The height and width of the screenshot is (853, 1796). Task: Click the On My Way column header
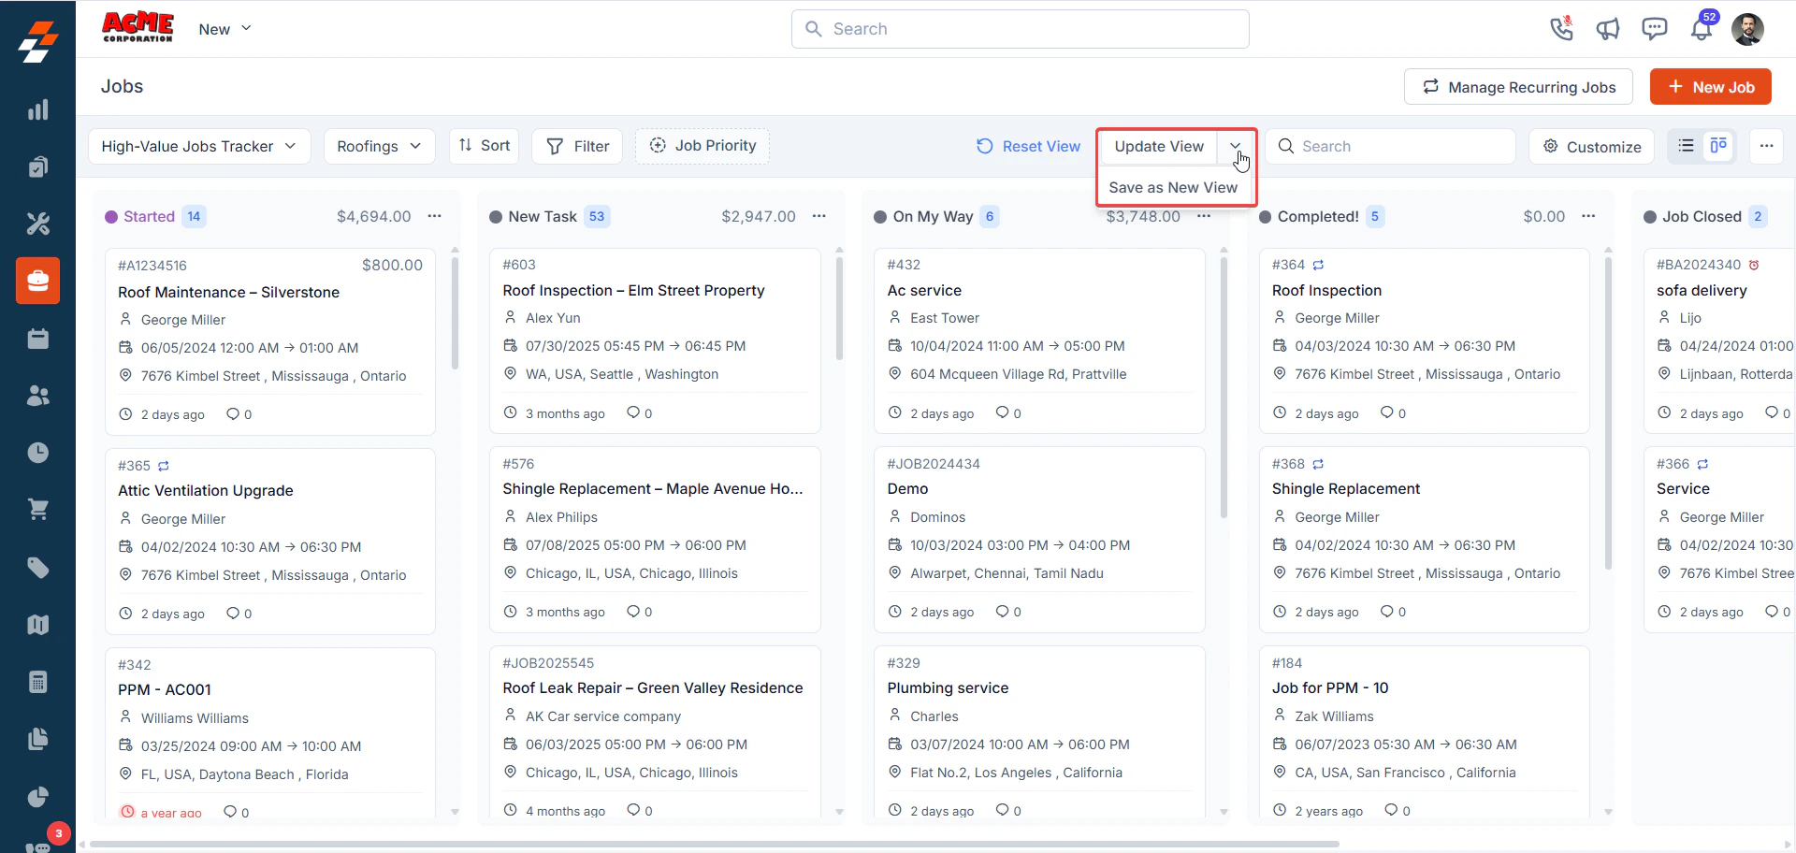(933, 216)
